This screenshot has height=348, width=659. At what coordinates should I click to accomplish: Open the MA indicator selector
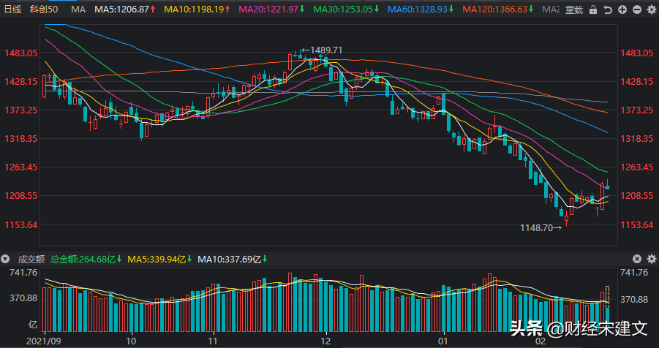tap(78, 10)
